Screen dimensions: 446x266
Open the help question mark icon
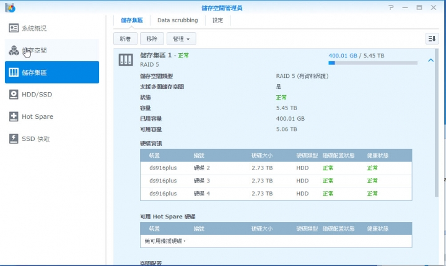[x=391, y=7]
